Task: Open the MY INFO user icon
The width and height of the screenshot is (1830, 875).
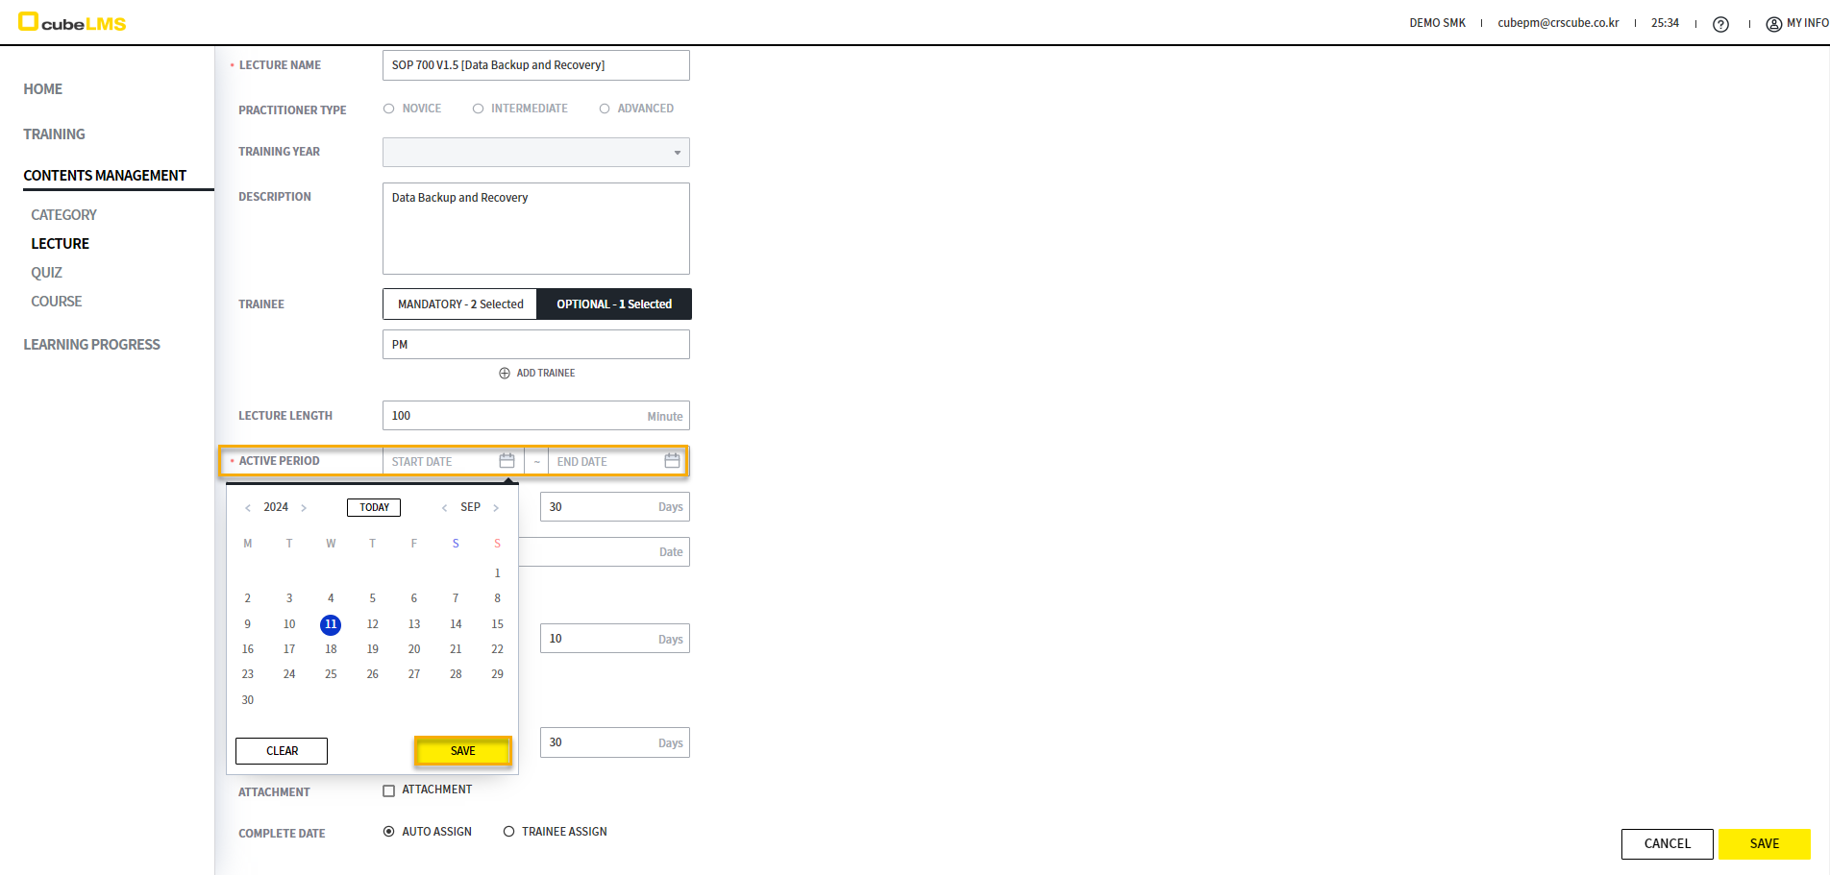Action: (1773, 24)
